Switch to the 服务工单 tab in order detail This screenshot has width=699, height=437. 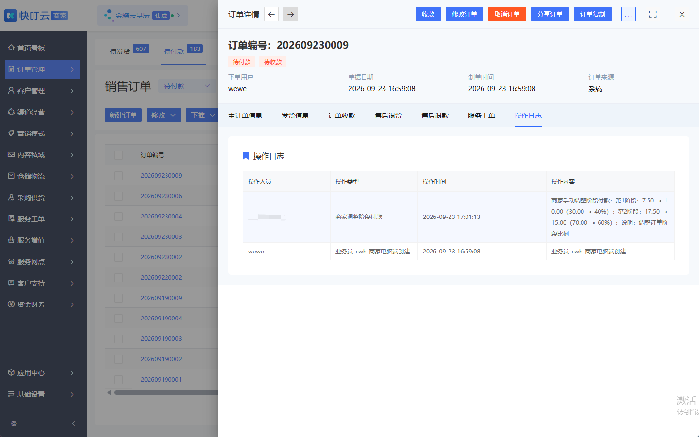tap(482, 116)
